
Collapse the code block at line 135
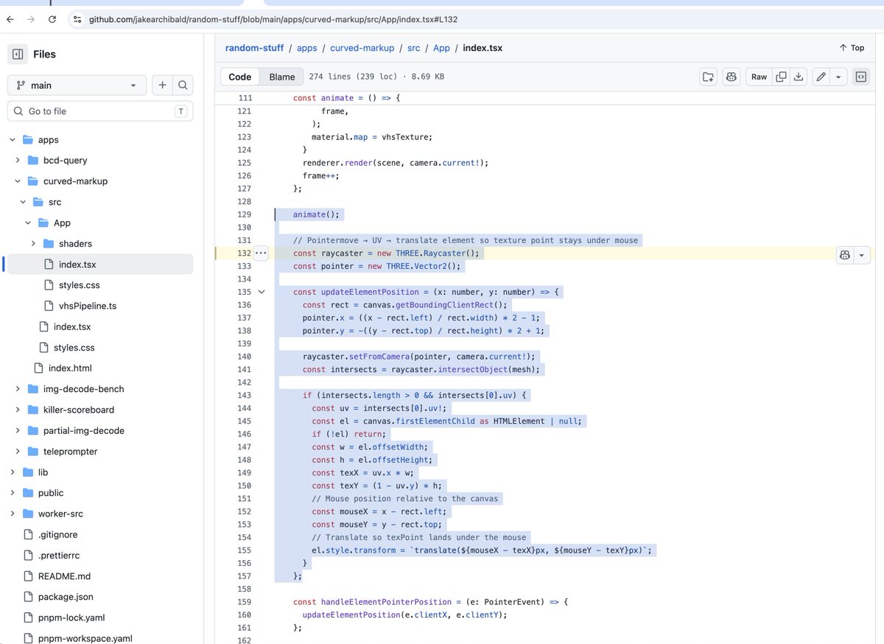tap(261, 292)
